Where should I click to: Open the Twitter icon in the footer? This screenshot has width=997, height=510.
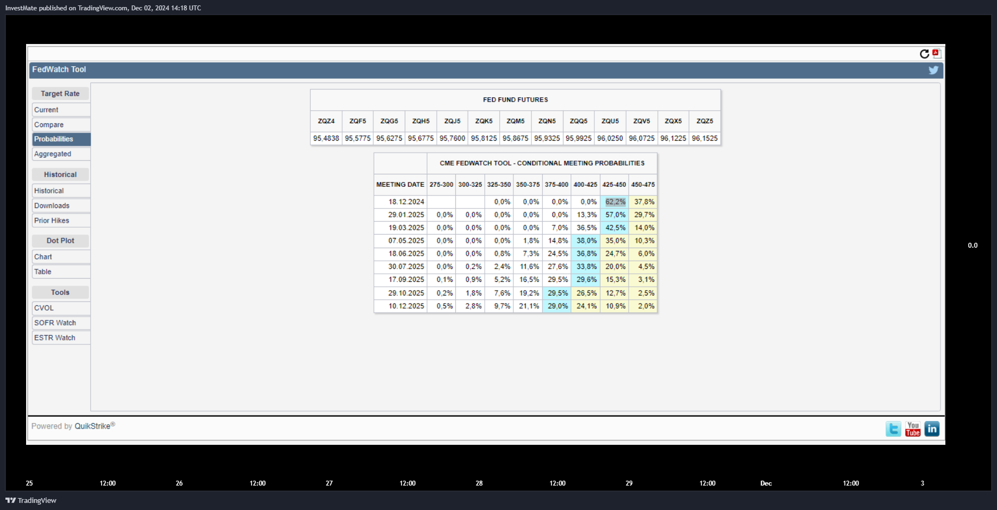pyautogui.click(x=893, y=429)
